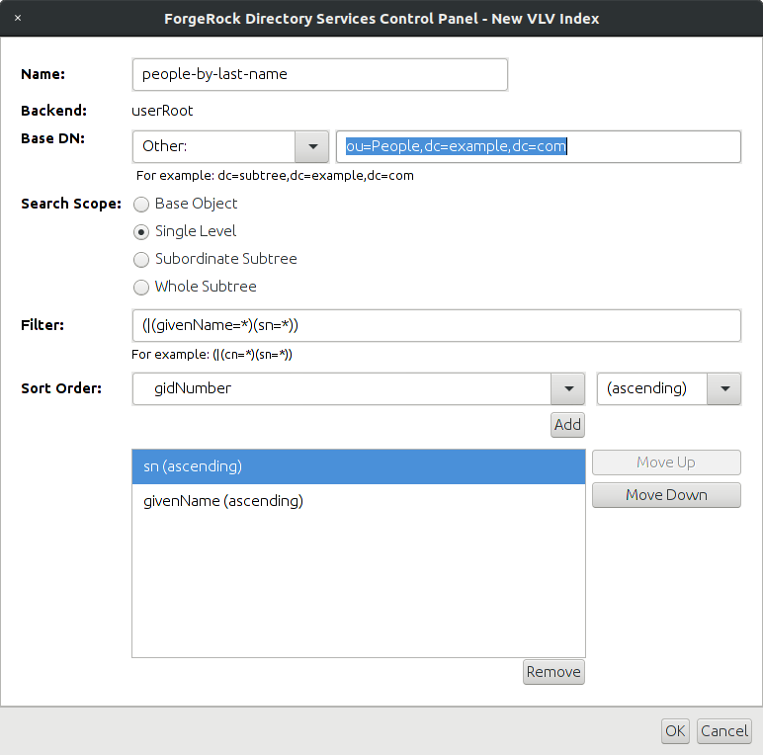
Task: Remove the selected sort order entry
Action: click(553, 672)
